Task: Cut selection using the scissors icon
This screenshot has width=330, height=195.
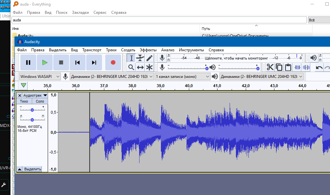Action: pos(270,67)
